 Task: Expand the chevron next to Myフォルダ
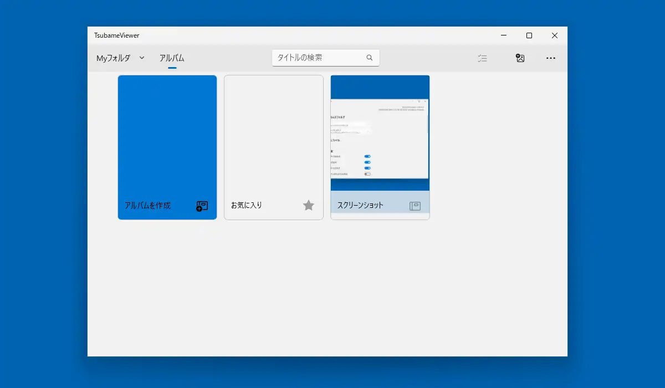pos(142,58)
